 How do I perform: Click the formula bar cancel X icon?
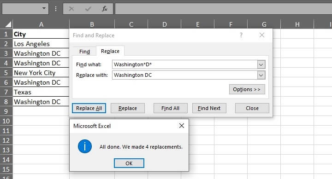[x=71, y=9]
